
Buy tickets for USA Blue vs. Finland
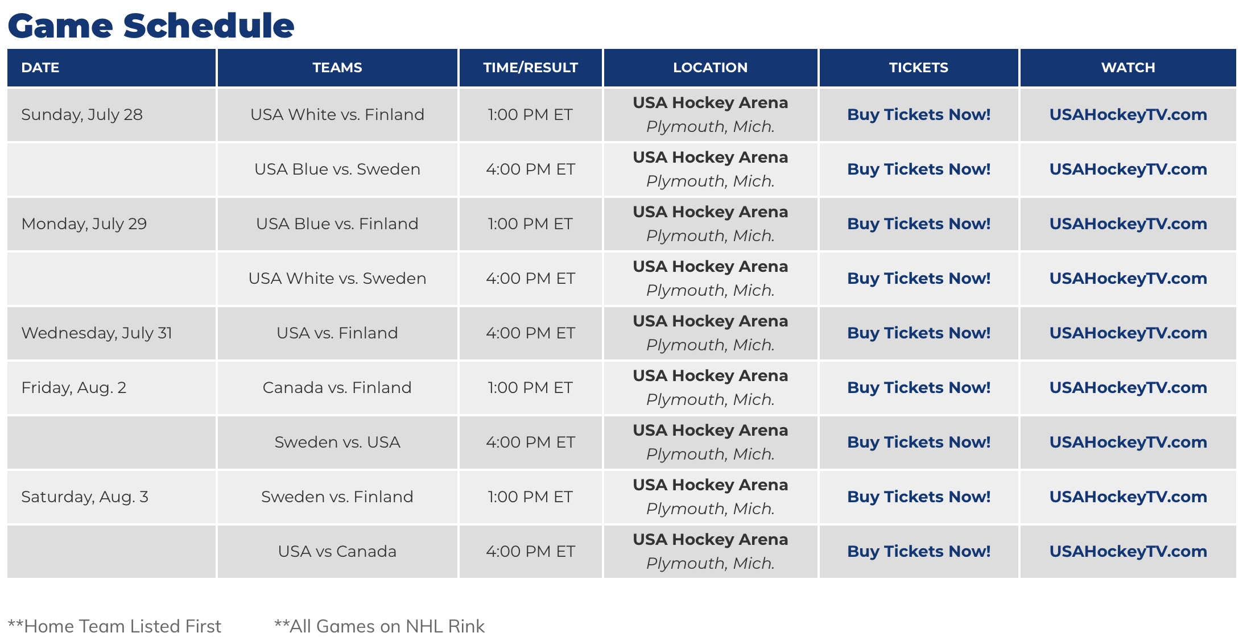(919, 224)
